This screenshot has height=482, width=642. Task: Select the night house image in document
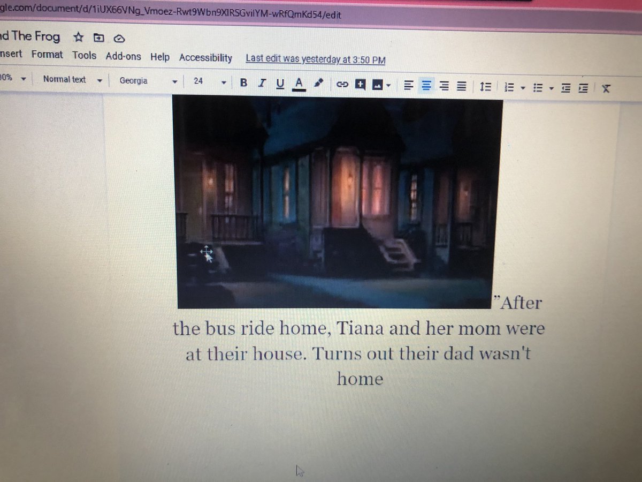337,202
